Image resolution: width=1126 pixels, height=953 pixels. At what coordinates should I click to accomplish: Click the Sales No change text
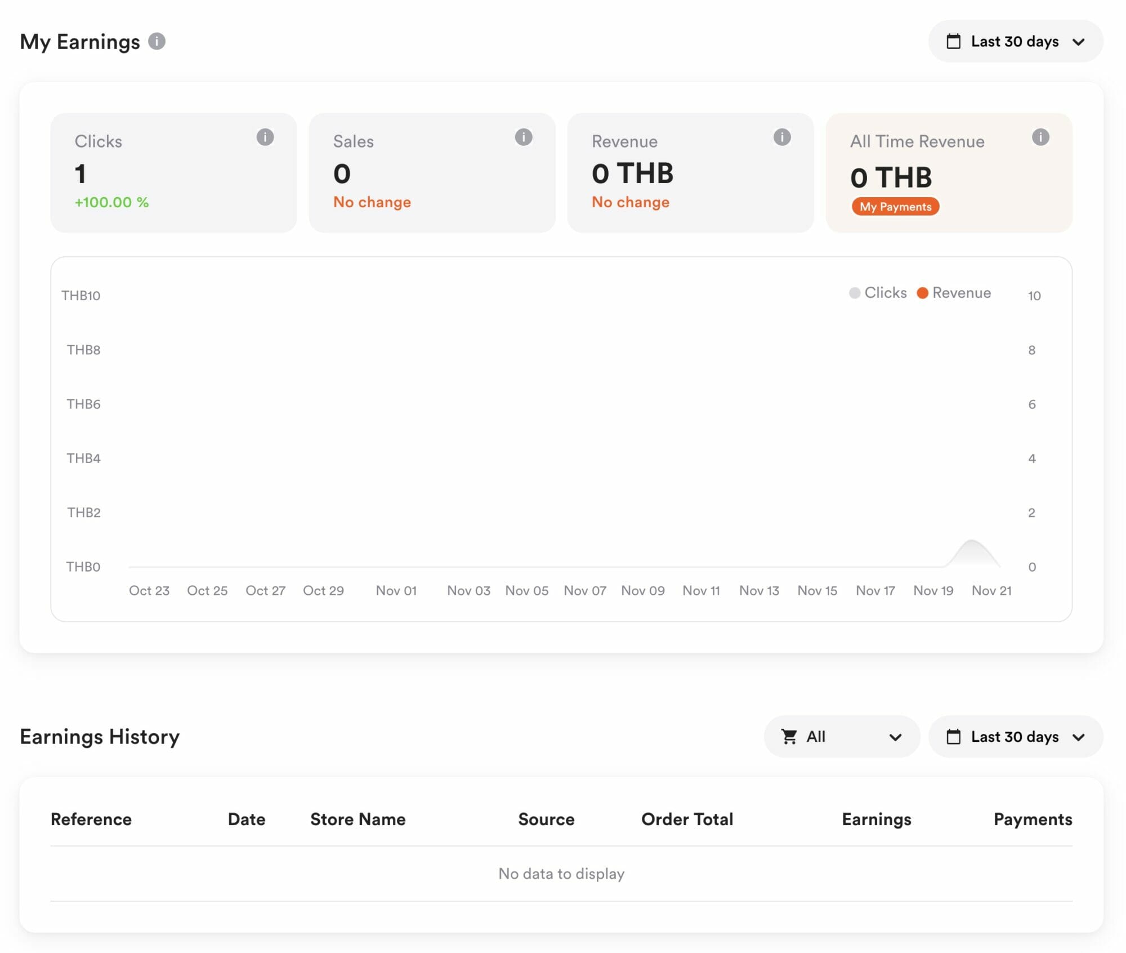point(372,202)
